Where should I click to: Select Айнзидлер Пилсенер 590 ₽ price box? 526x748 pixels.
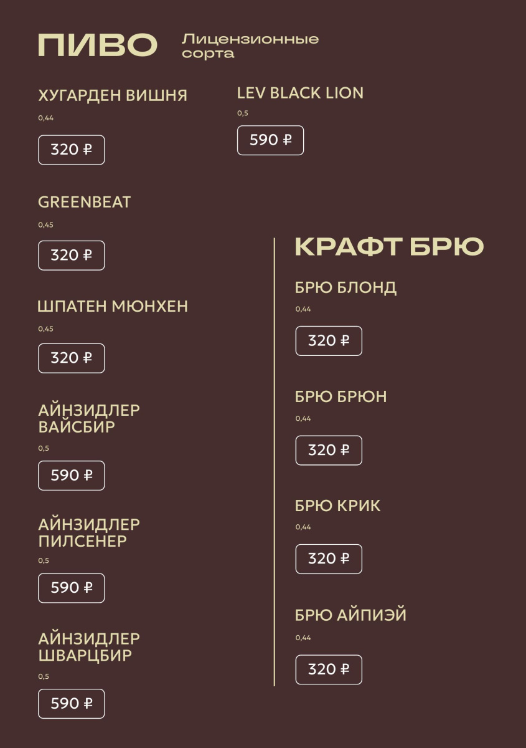(x=72, y=588)
